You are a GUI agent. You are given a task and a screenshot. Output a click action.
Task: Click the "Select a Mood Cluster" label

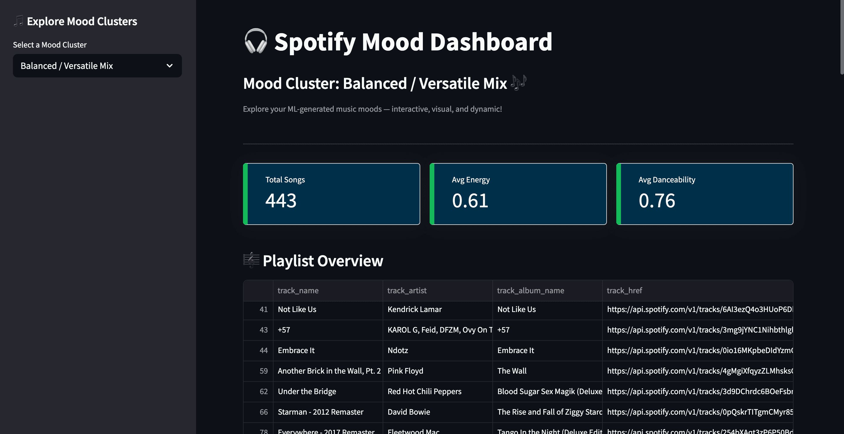[x=50, y=45]
